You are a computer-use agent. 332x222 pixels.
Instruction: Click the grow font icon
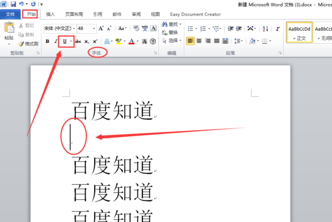pyautogui.click(x=101, y=28)
